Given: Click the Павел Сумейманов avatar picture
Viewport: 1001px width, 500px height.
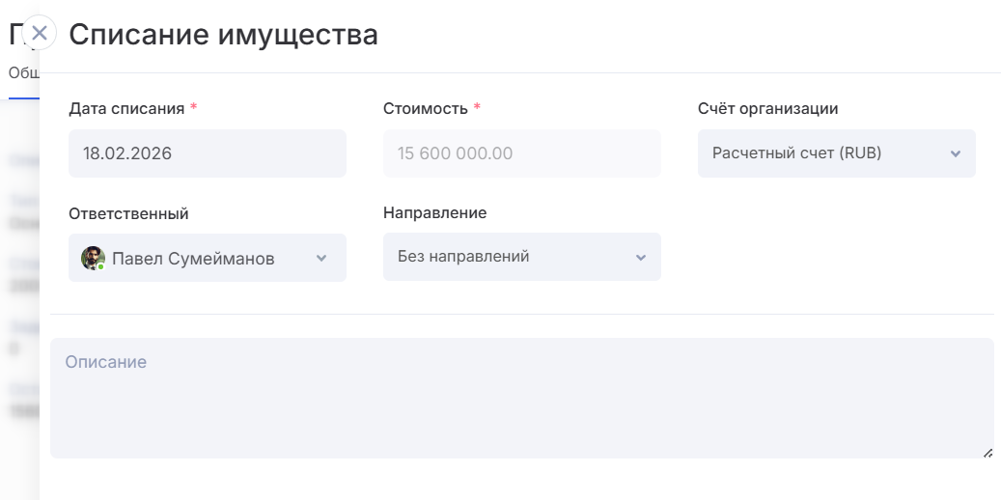Looking at the screenshot, I should click(92, 258).
